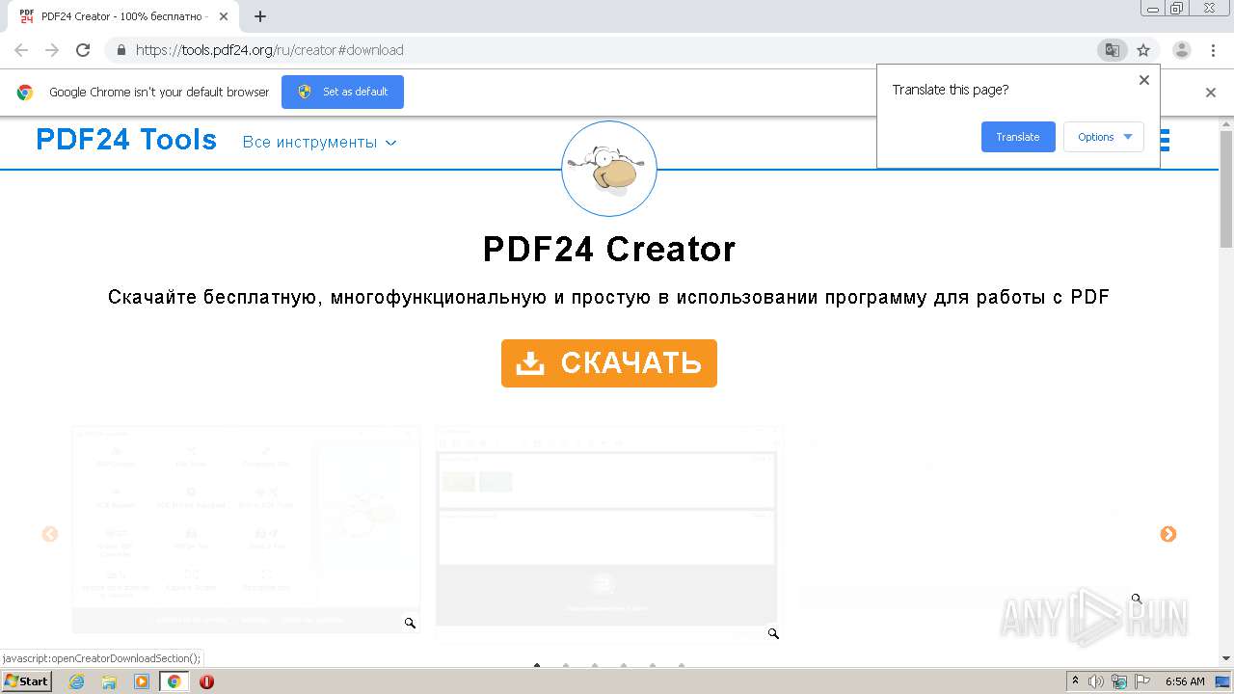
Task: Open the media player taskbar icon
Action: [x=142, y=681]
